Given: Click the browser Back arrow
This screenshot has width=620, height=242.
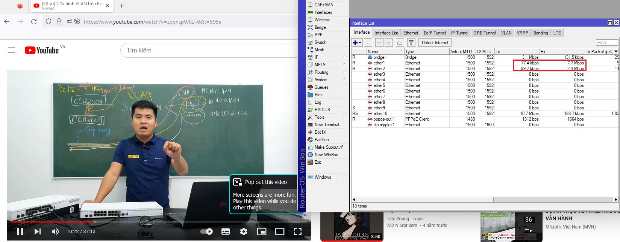Looking at the screenshot, I should (7, 22).
